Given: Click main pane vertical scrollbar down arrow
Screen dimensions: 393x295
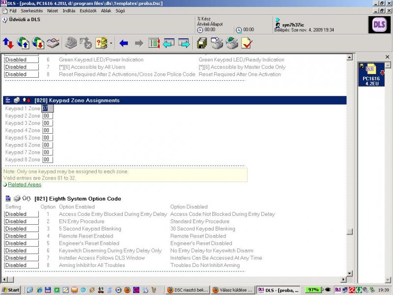Looking at the screenshot, I should pos(350,273).
